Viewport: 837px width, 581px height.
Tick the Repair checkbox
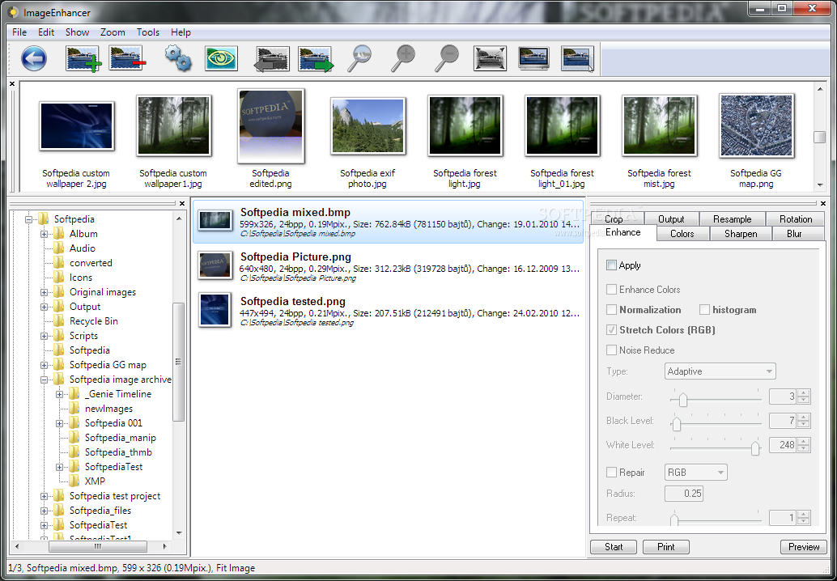612,473
